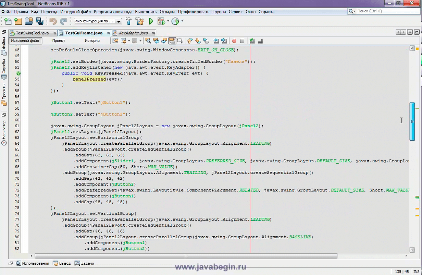Click the Open Project folder icon
Image resolution: width=422 pixels, height=275 pixels.
pyautogui.click(x=29, y=21)
